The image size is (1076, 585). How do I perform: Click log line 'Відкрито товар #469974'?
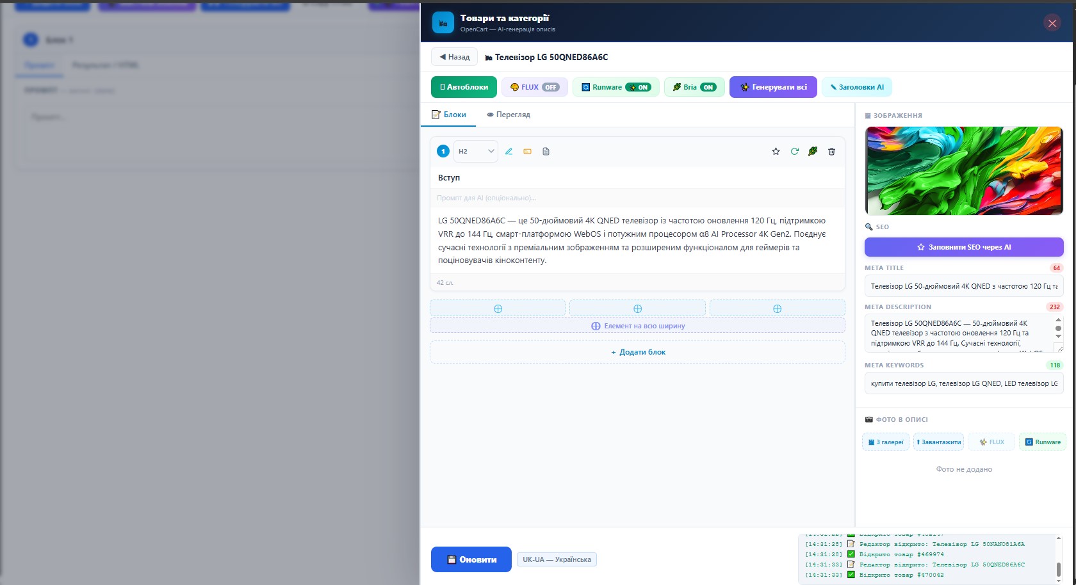click(x=901, y=554)
